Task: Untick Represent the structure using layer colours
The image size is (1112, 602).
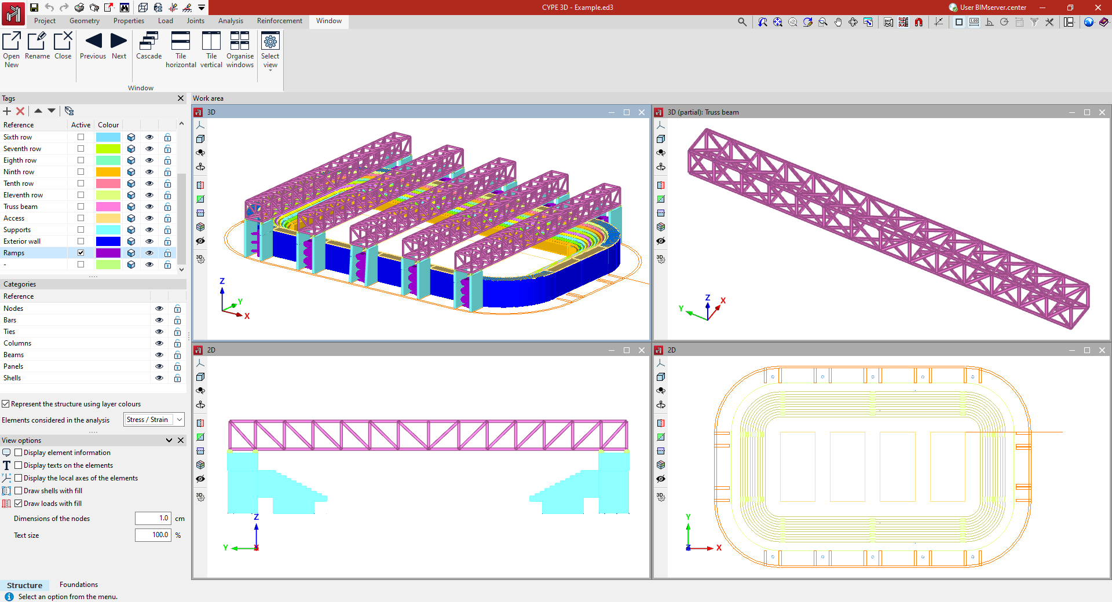Action: coord(6,404)
